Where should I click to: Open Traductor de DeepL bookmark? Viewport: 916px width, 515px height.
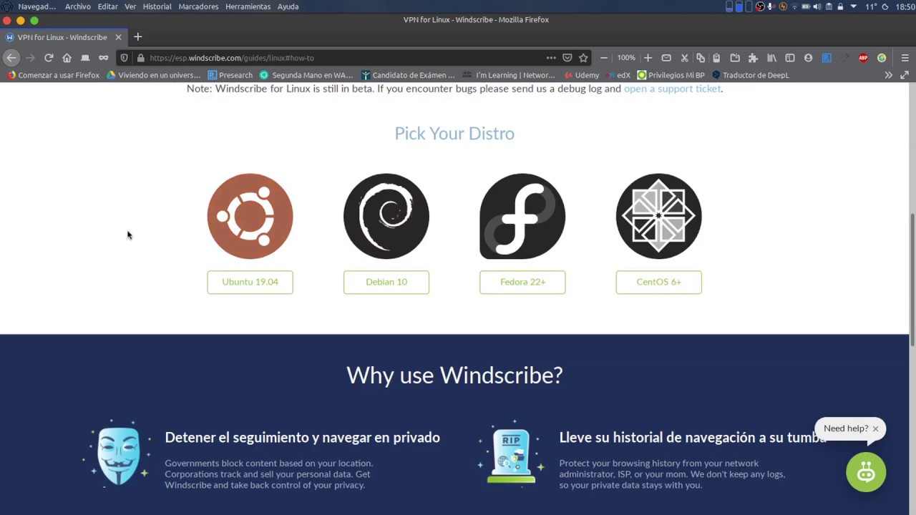pos(750,75)
